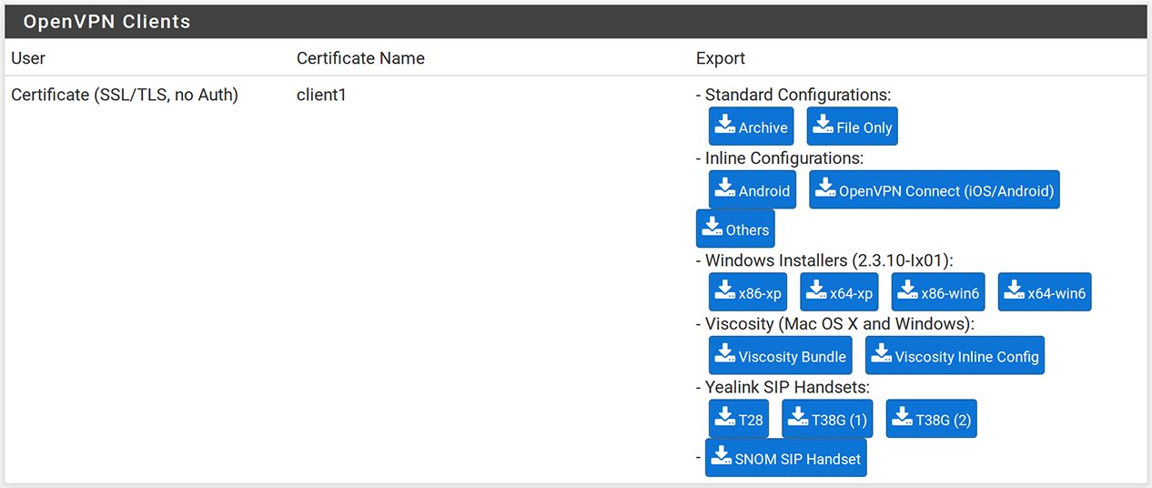Click the Certificate Name column header
Viewport: 1152px width, 488px height.
[x=360, y=58]
